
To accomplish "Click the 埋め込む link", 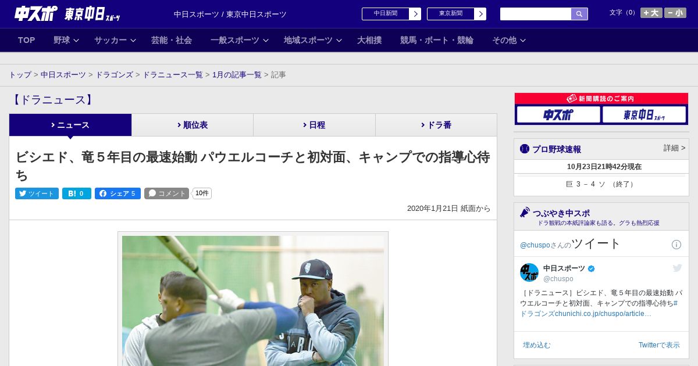I will tap(536, 345).
